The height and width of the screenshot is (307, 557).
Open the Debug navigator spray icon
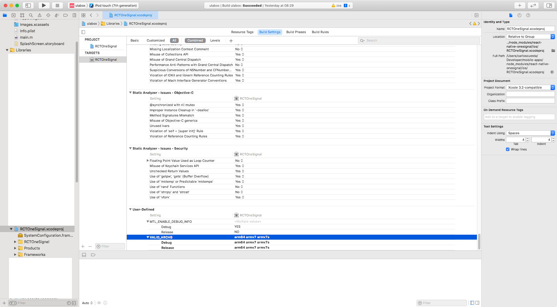click(57, 15)
